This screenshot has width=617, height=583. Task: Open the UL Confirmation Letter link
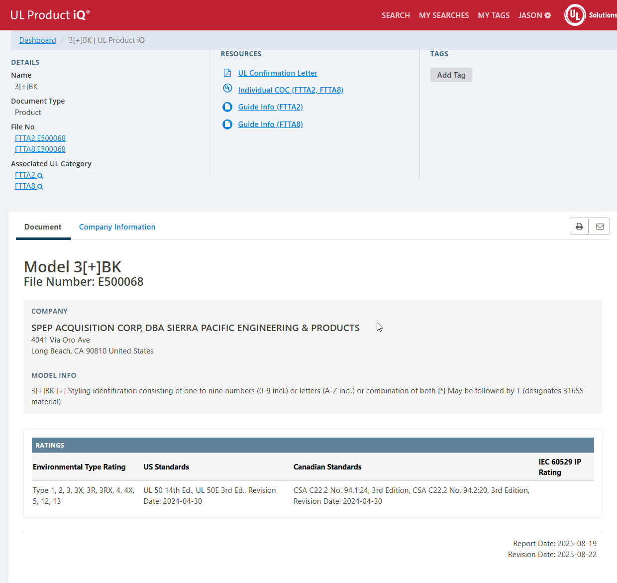[x=278, y=73]
